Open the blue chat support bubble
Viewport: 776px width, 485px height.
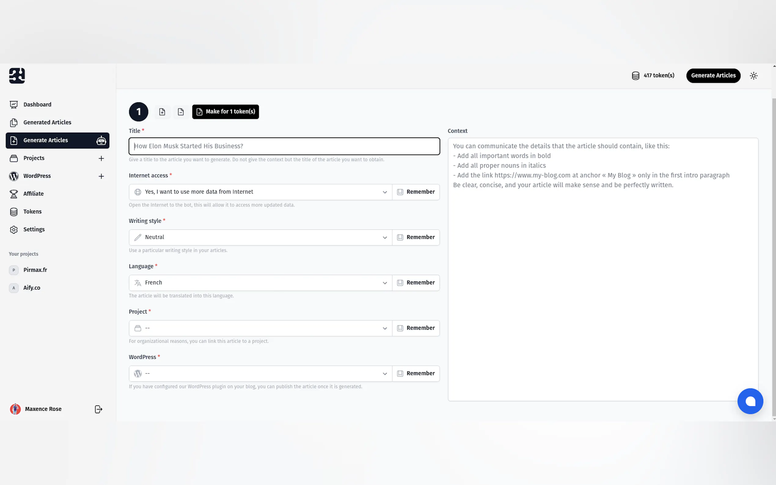[x=750, y=401]
